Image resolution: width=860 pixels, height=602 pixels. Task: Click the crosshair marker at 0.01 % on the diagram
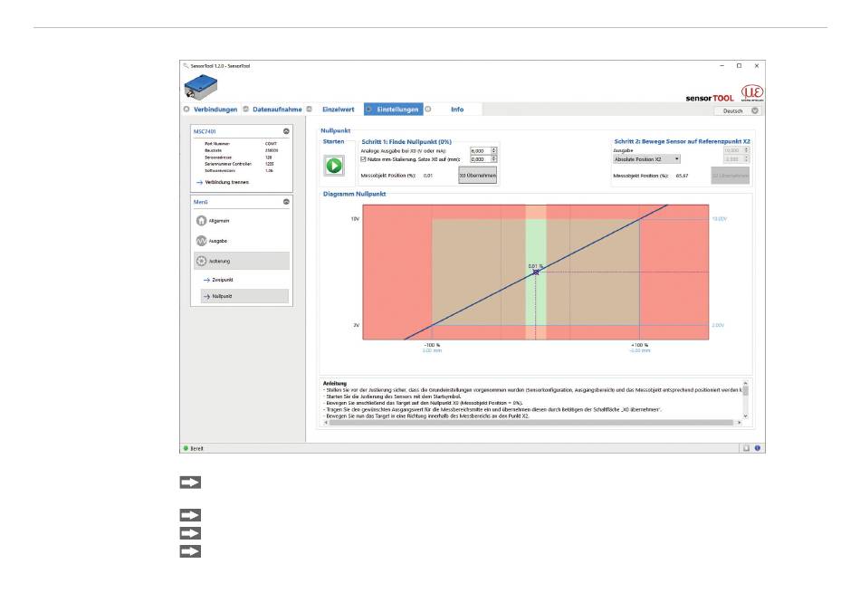(536, 272)
